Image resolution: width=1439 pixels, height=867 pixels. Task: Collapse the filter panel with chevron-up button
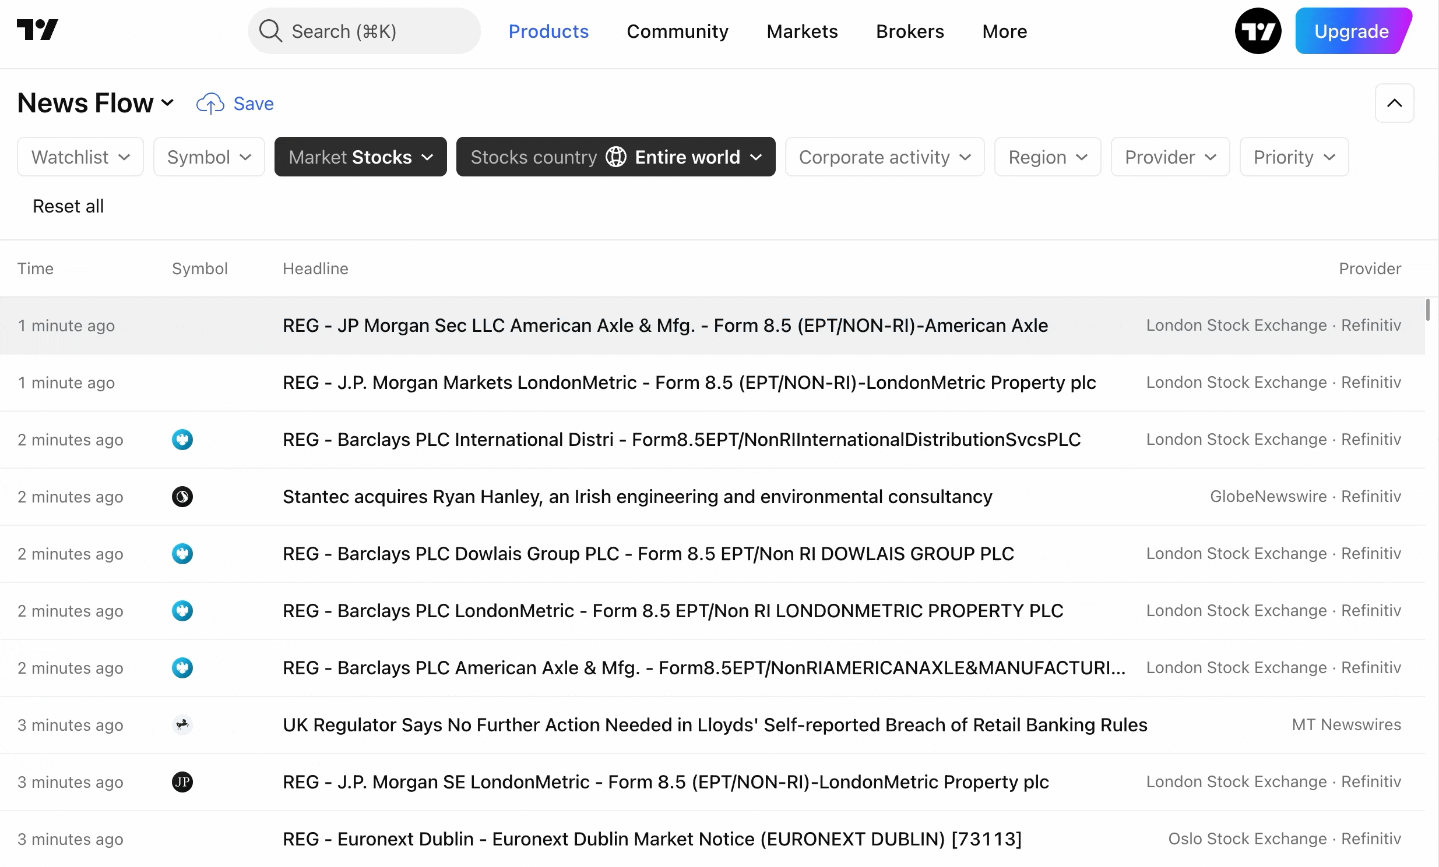1394,103
